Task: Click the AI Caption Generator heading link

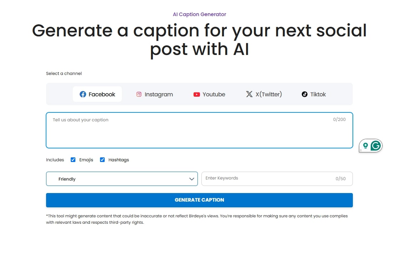Action: click(199, 14)
